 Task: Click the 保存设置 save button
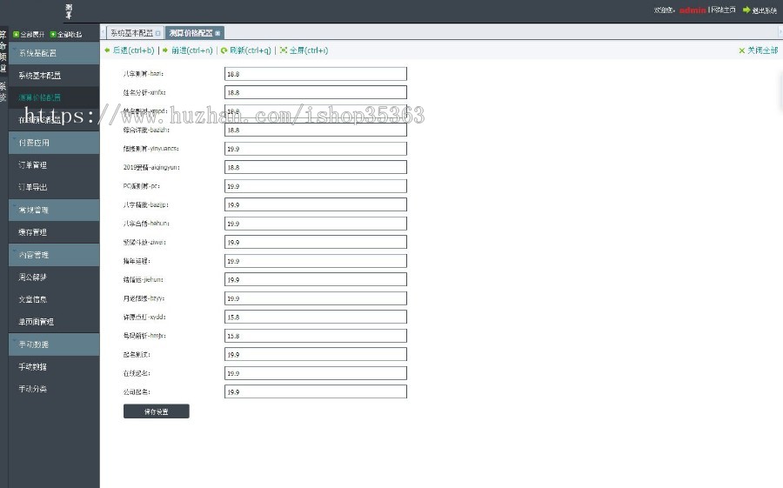click(156, 411)
